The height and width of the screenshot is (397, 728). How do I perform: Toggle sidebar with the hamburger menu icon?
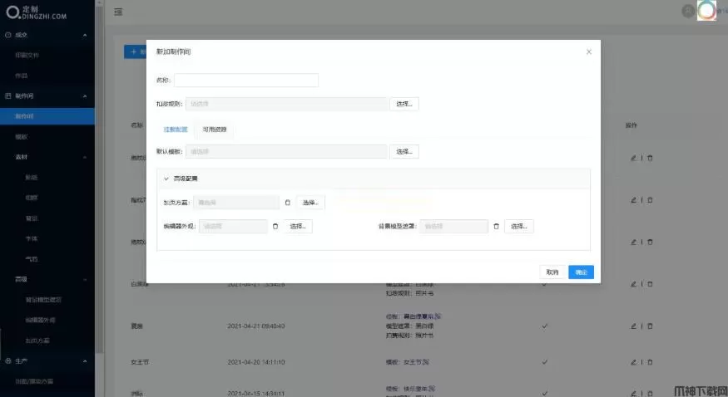pos(119,11)
